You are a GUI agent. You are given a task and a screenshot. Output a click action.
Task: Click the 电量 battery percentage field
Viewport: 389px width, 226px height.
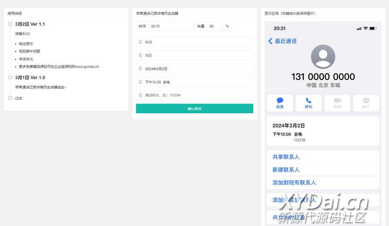pos(214,26)
